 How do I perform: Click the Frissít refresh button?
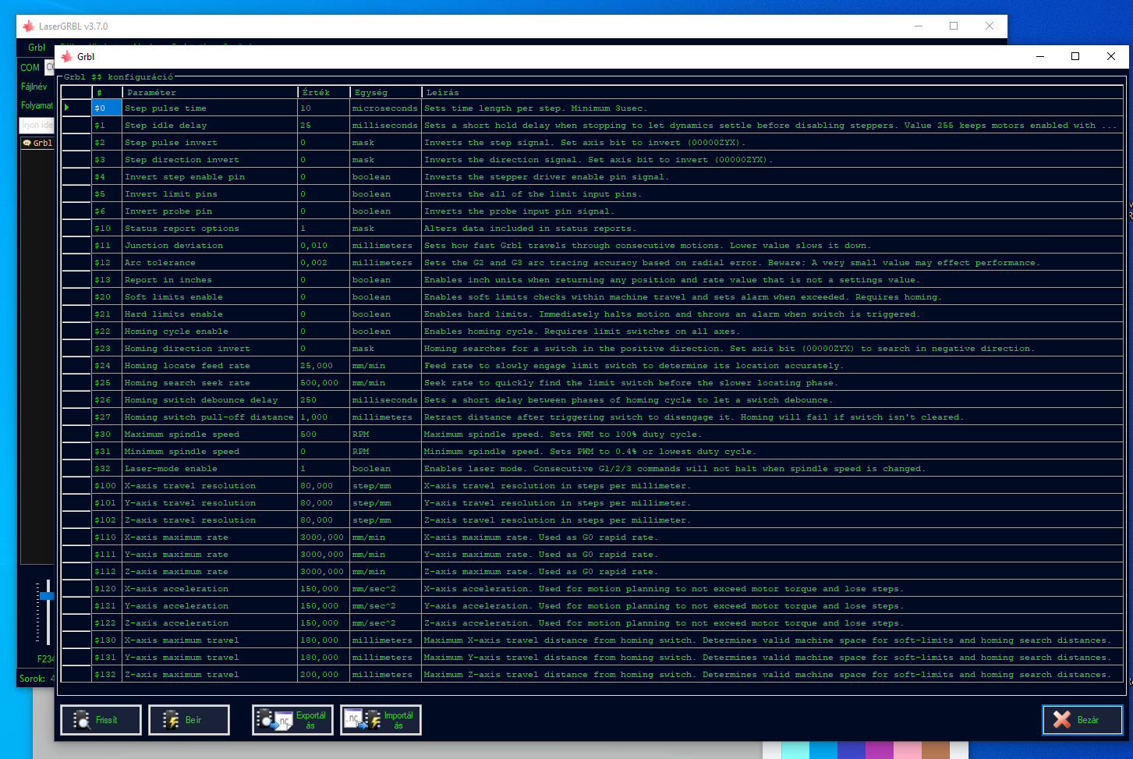(101, 720)
